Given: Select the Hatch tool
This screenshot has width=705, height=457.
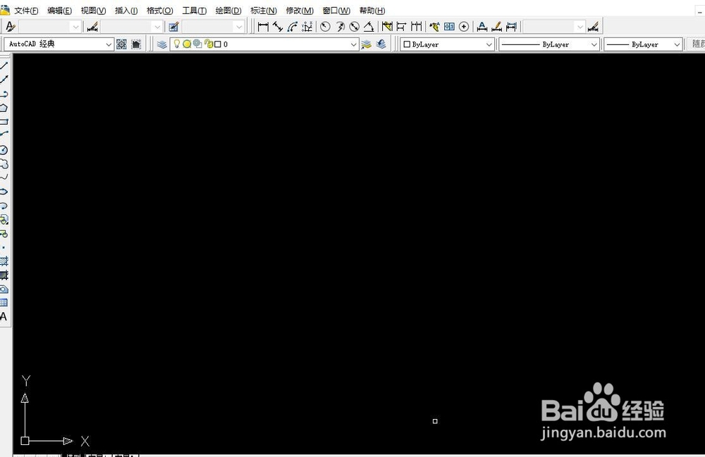Looking at the screenshot, I should tap(4, 261).
